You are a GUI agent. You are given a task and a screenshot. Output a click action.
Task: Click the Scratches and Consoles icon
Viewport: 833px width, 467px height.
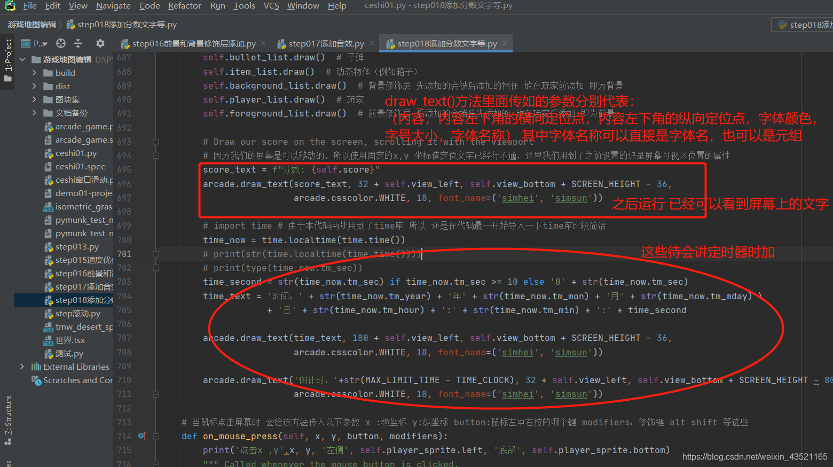click(x=36, y=380)
